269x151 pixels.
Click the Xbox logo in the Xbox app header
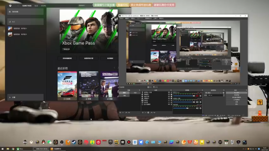(x=10, y=6)
